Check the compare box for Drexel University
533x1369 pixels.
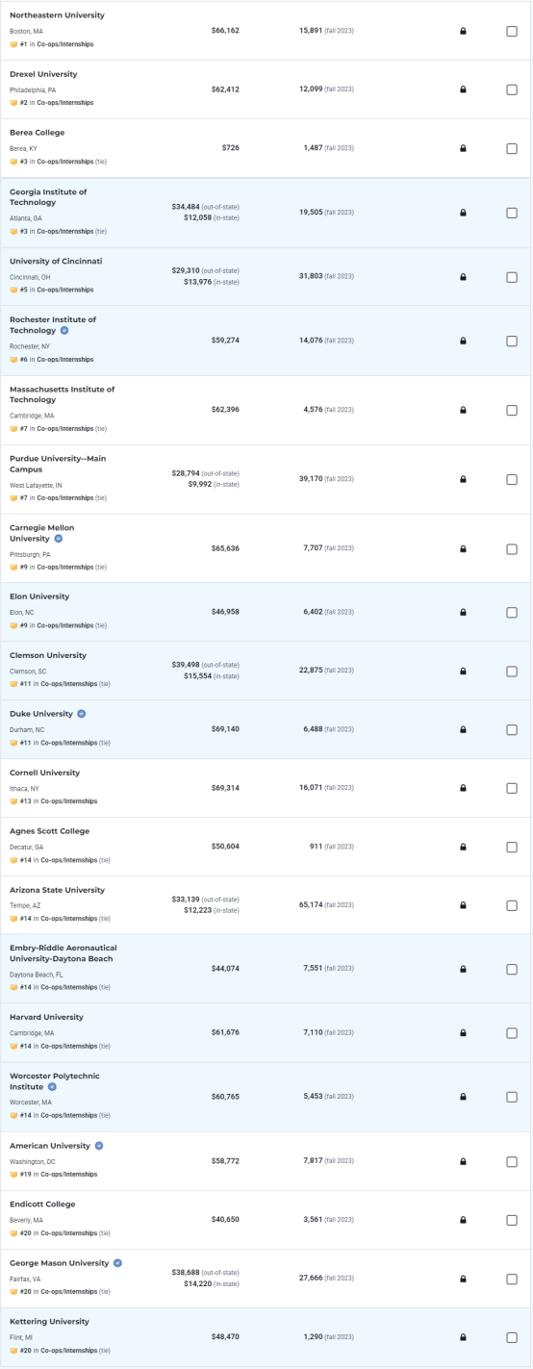point(512,89)
